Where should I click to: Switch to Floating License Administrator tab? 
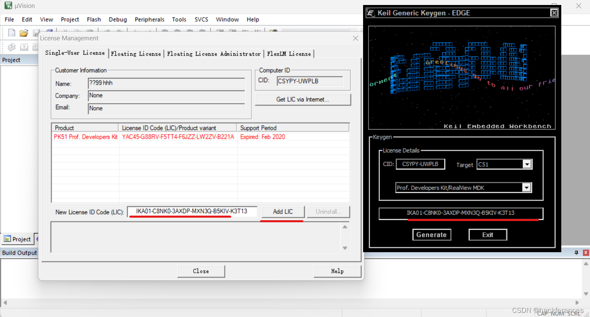[214, 54]
